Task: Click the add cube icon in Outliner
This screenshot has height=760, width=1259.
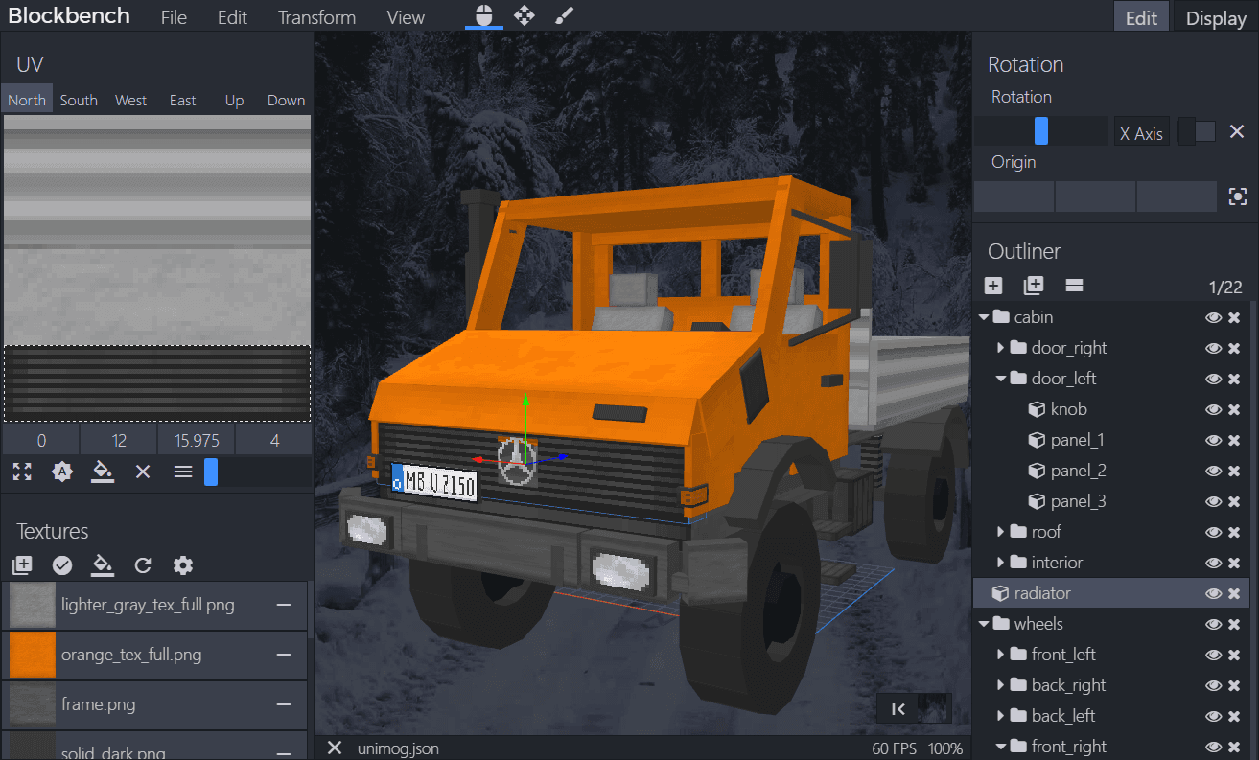Action: [x=993, y=286]
